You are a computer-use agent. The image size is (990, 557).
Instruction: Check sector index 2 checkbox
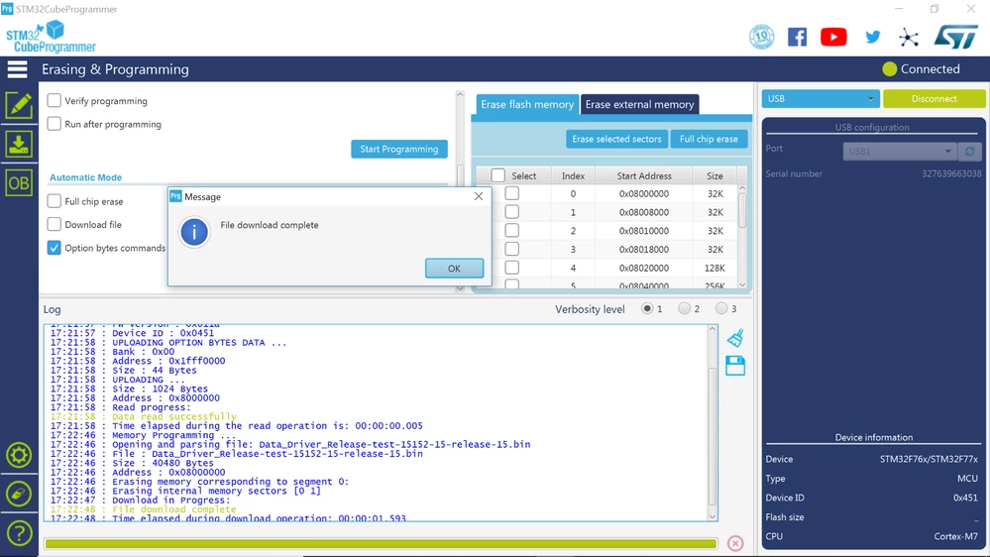click(512, 231)
